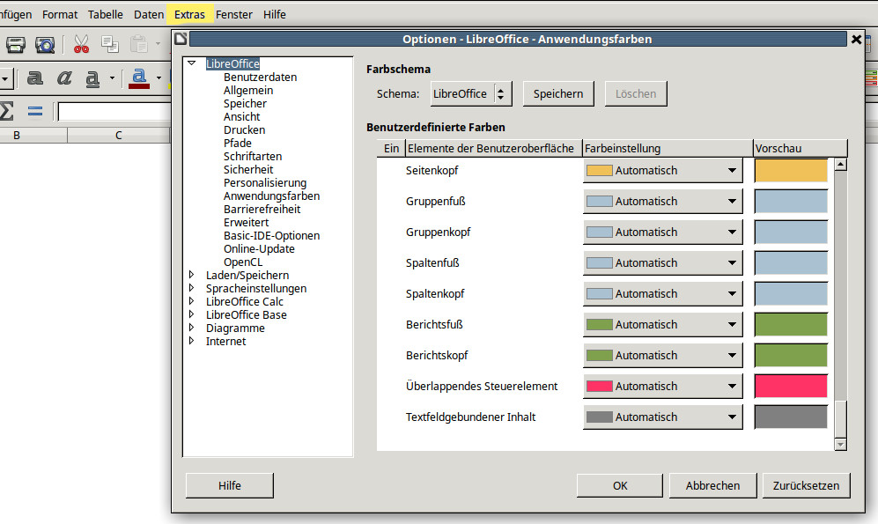Viewport: 878px width, 524px height.
Task: Click the greyed-out Paste clipboard icon
Action: (138, 44)
